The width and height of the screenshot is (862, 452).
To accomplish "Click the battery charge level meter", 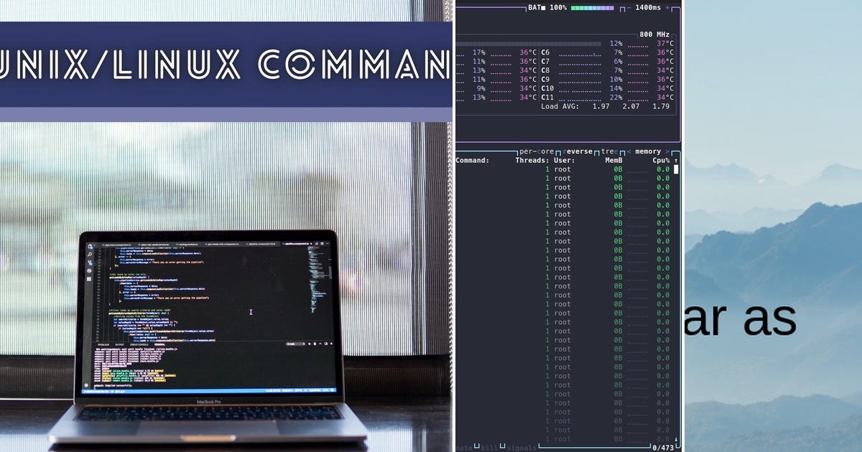I will click(592, 8).
